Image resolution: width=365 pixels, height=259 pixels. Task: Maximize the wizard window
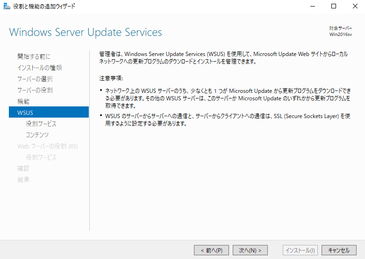click(334, 6)
